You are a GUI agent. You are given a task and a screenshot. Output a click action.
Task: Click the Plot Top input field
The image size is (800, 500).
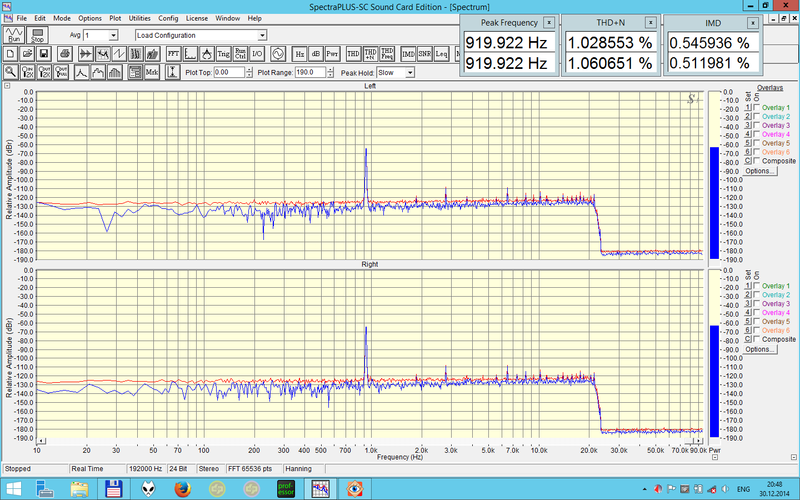(x=229, y=72)
